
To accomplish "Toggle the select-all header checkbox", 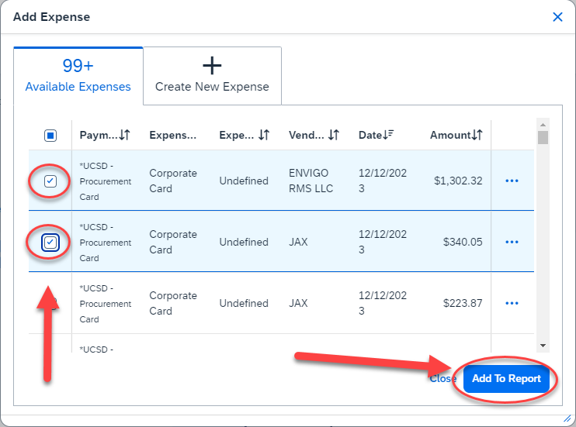I will coord(50,136).
